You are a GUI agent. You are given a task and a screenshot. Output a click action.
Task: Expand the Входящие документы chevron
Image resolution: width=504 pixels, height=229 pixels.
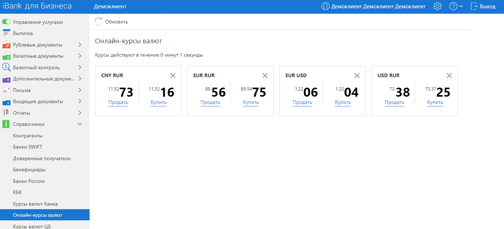pos(80,101)
